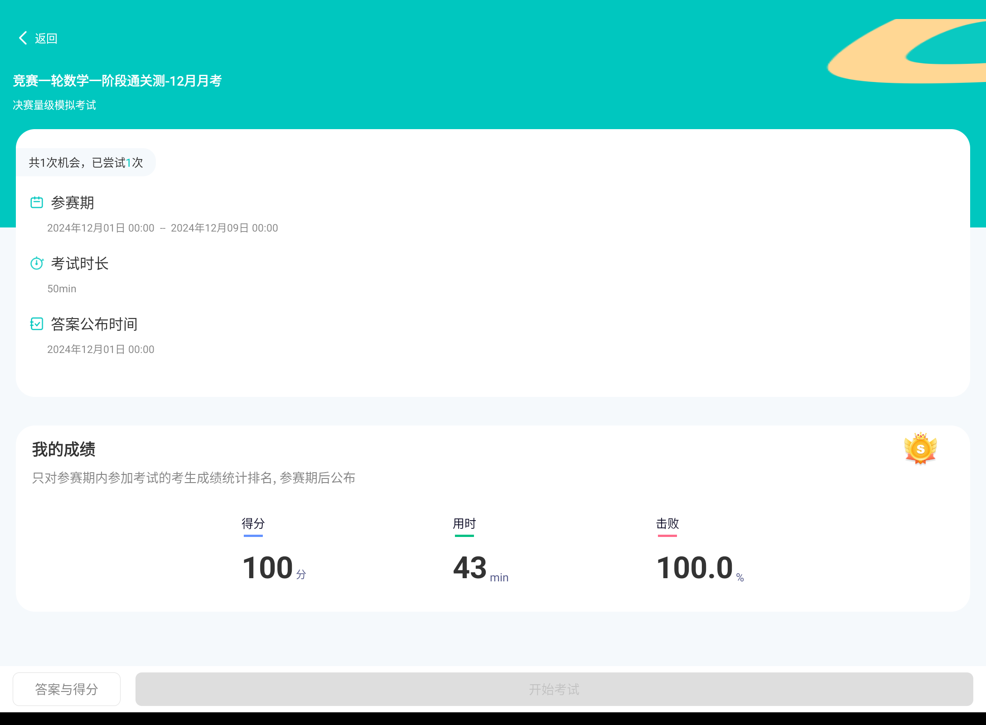986x725 pixels.
Task: Click the gold S medal badge
Action: click(x=920, y=449)
